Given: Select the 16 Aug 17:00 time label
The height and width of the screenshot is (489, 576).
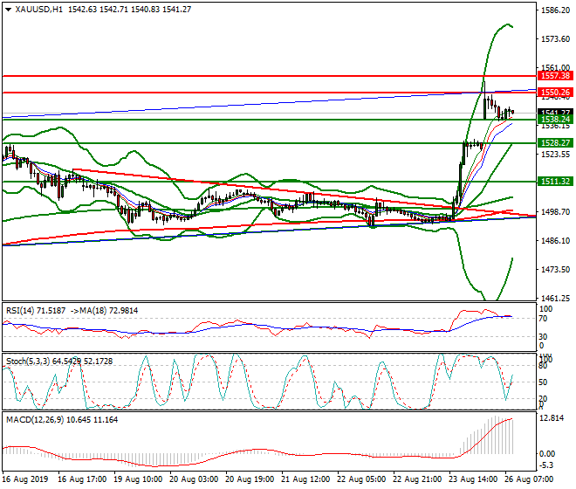Looking at the screenshot, I should click(x=82, y=479).
